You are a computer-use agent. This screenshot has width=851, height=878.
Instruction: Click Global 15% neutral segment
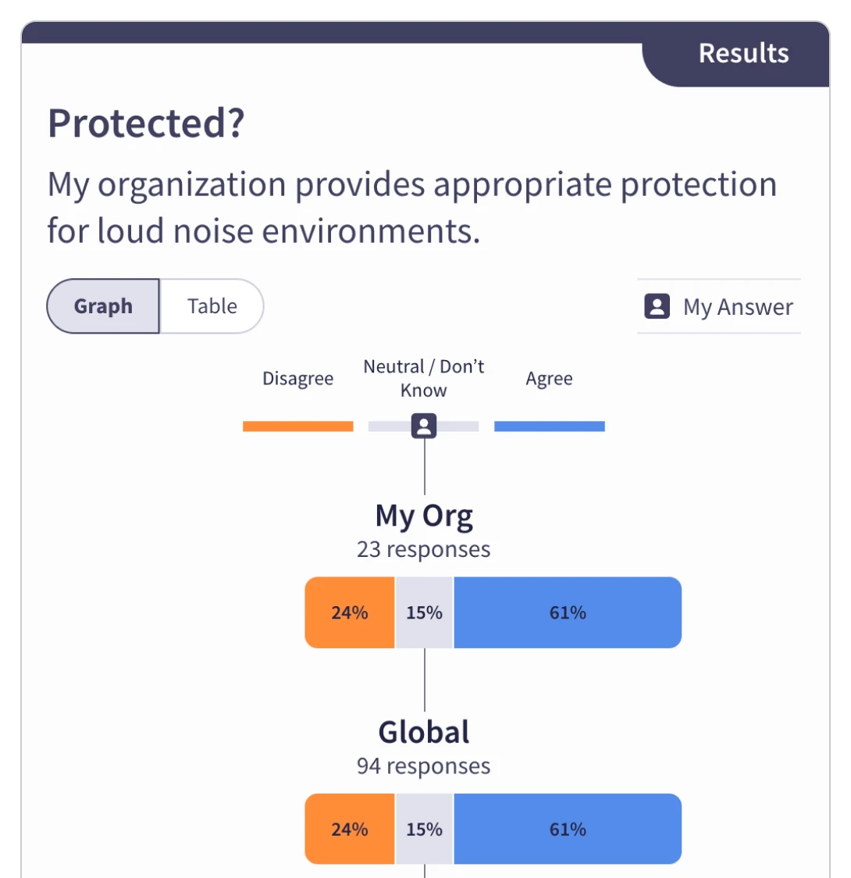424,829
